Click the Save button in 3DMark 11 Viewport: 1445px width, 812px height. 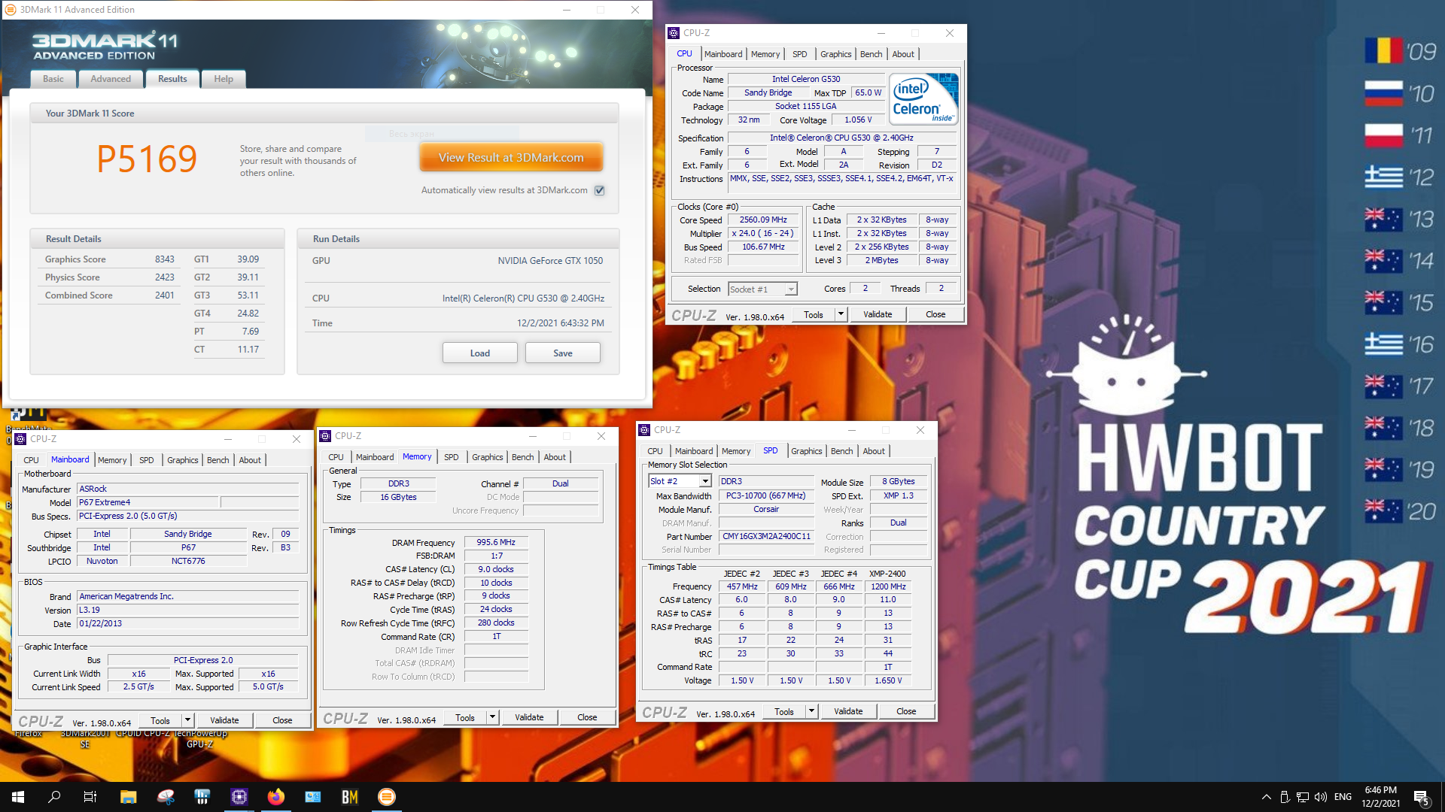[x=563, y=353]
